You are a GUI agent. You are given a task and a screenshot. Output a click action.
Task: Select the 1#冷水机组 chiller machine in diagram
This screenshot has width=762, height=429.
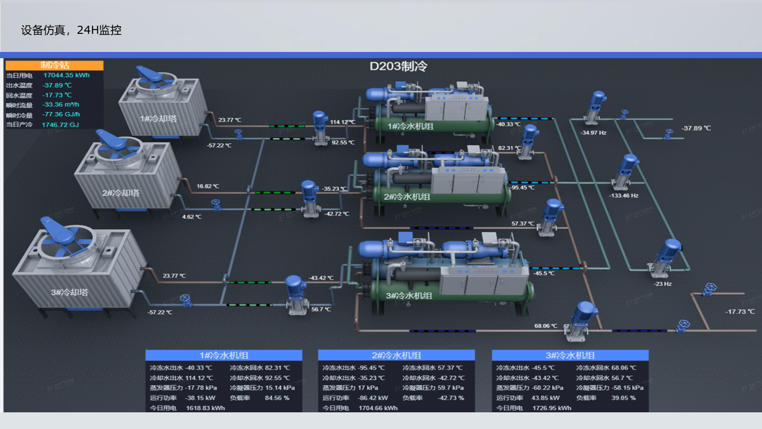pyautogui.click(x=429, y=110)
